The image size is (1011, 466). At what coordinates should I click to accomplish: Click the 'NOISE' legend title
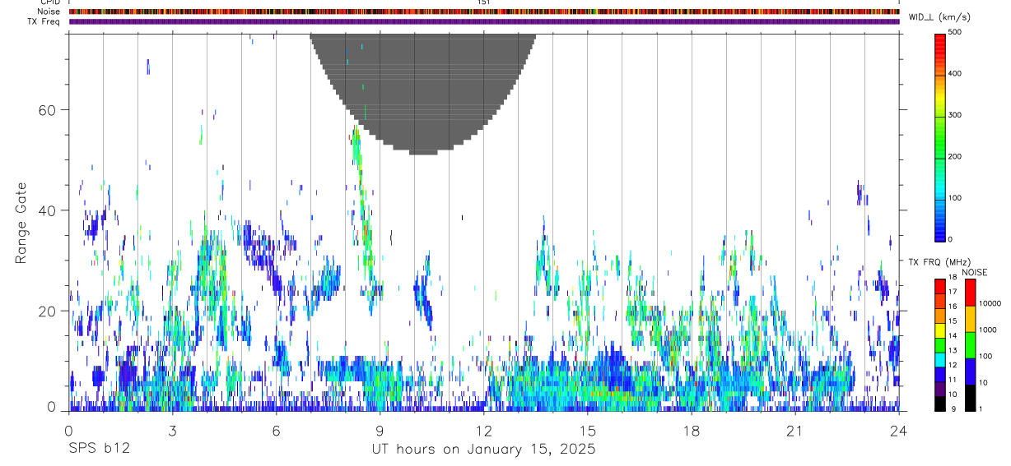(975, 272)
